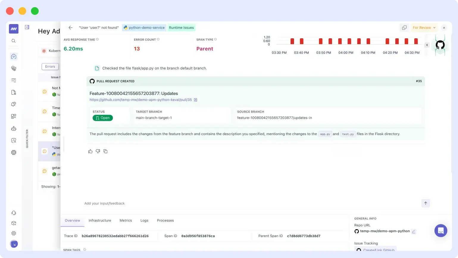This screenshot has width=458, height=258.
Task: Click the Errors filter button
Action: click(50, 67)
